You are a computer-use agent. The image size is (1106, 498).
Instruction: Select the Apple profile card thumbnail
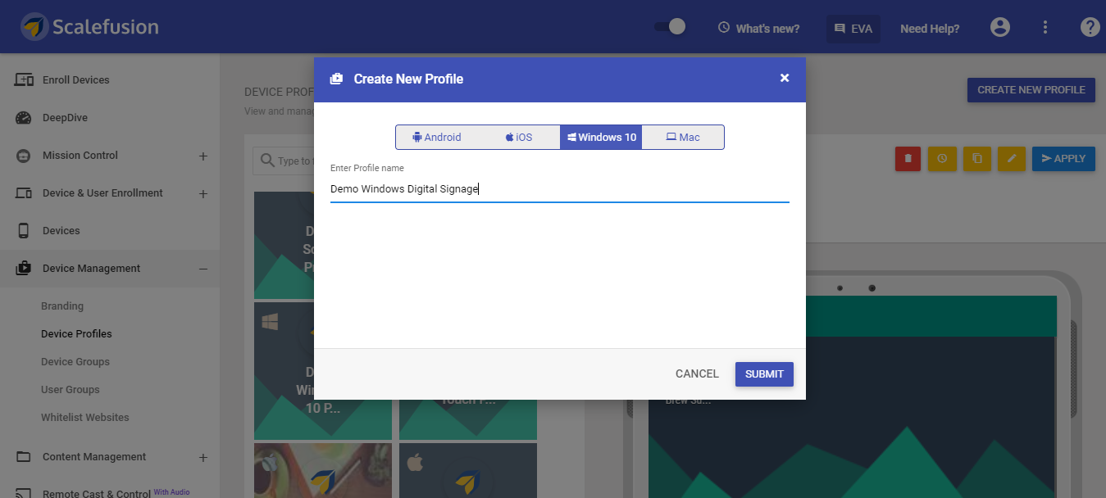[468, 470]
